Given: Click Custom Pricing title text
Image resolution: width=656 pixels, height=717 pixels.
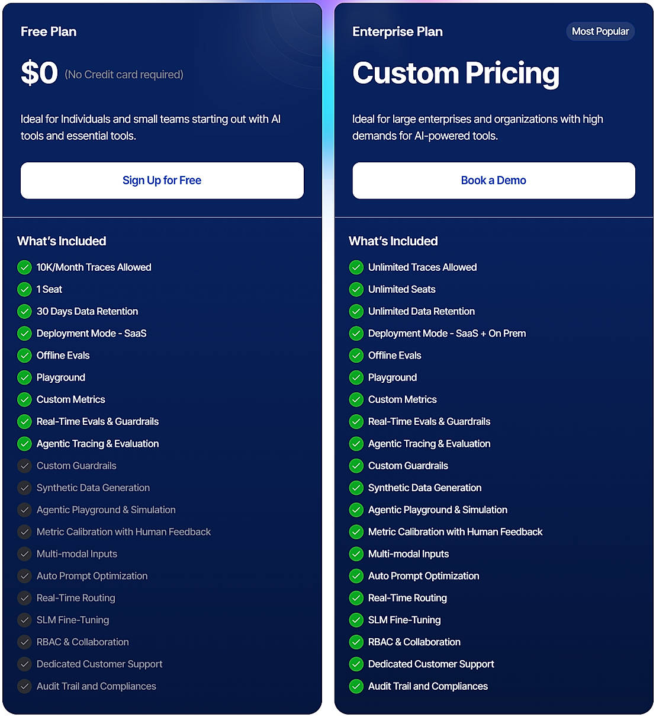Looking at the screenshot, I should coord(455,73).
